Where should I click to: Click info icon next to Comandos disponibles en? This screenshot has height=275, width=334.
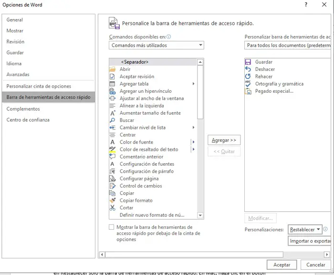[169, 37]
